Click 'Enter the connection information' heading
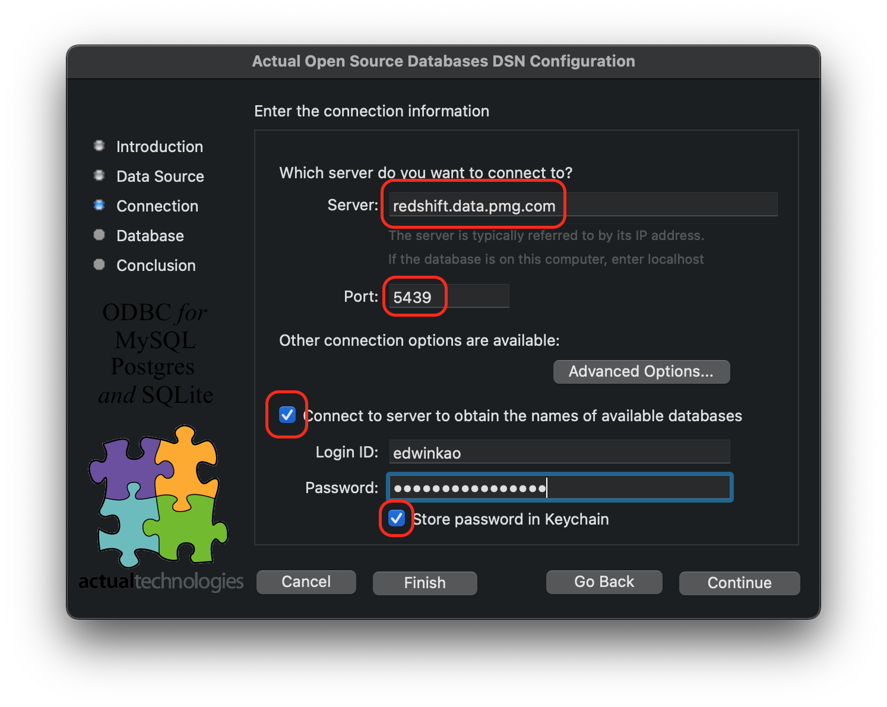The image size is (887, 707). pyautogui.click(x=372, y=111)
